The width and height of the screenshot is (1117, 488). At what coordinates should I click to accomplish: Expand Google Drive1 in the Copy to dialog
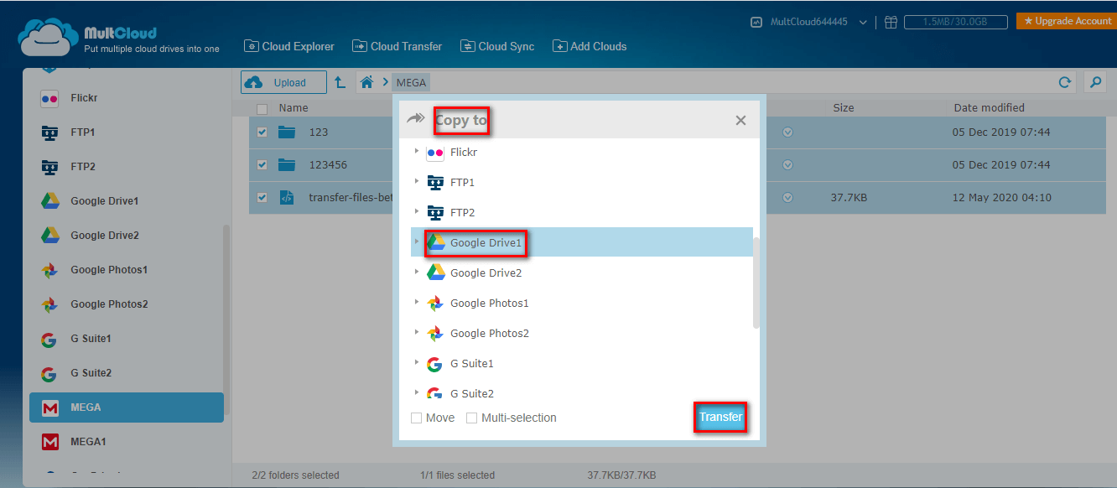[x=417, y=242]
